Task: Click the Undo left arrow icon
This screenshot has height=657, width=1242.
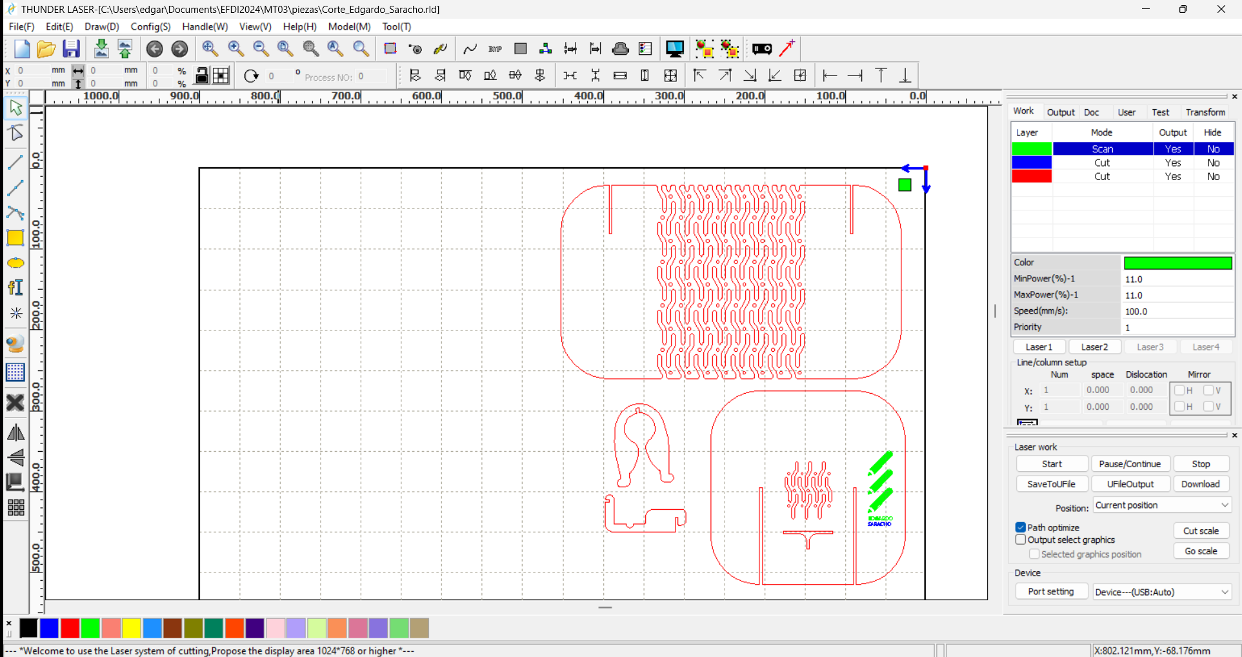Action: pos(155,49)
